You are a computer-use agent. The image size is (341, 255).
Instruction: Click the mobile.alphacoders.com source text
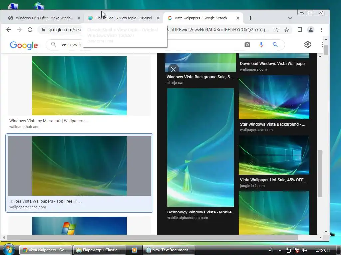click(187, 218)
